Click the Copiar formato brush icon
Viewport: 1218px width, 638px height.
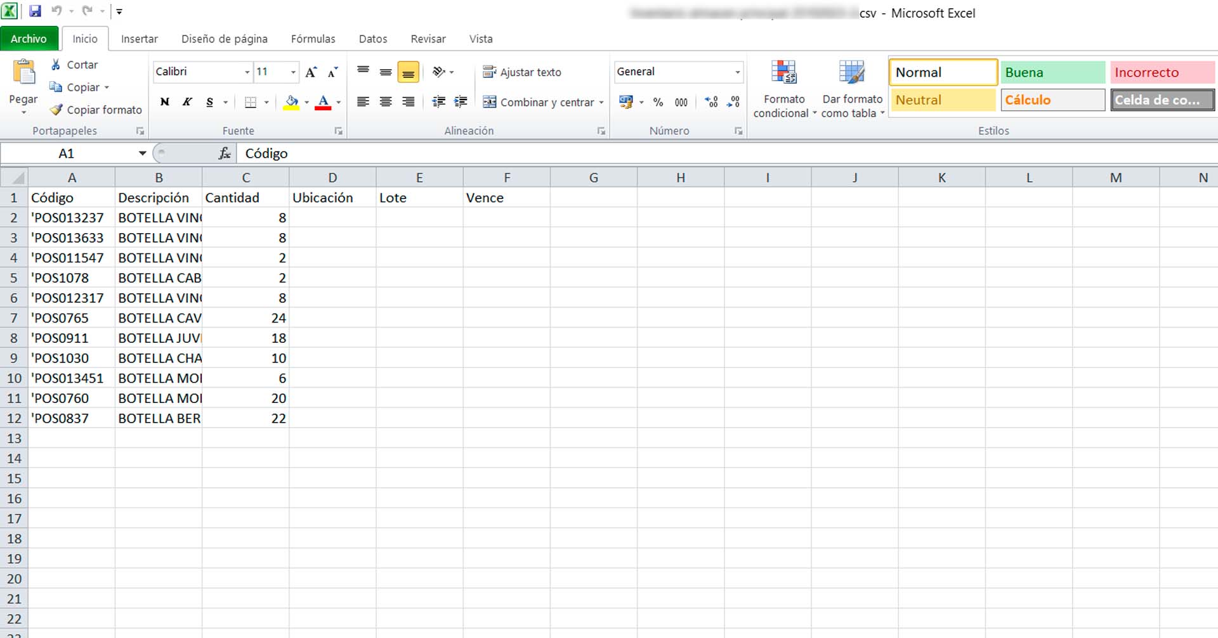[56, 110]
